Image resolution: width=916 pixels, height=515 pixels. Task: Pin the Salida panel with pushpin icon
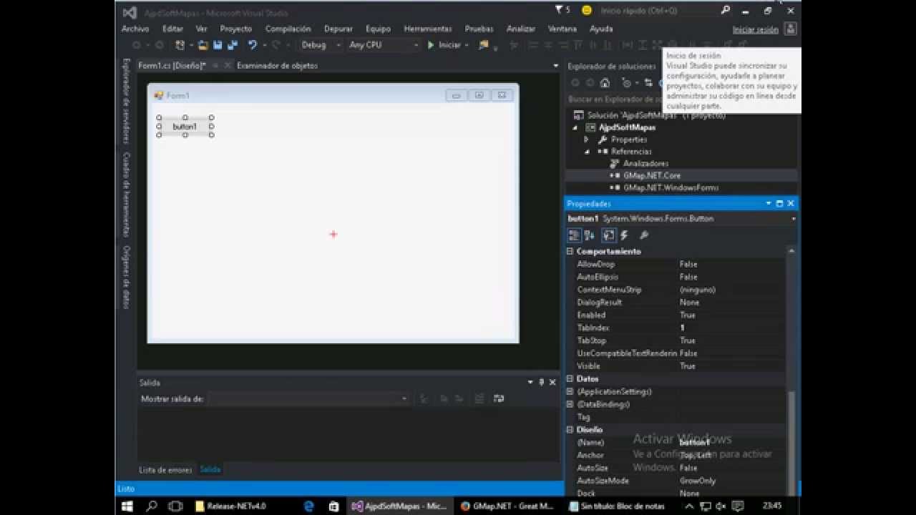tap(541, 383)
